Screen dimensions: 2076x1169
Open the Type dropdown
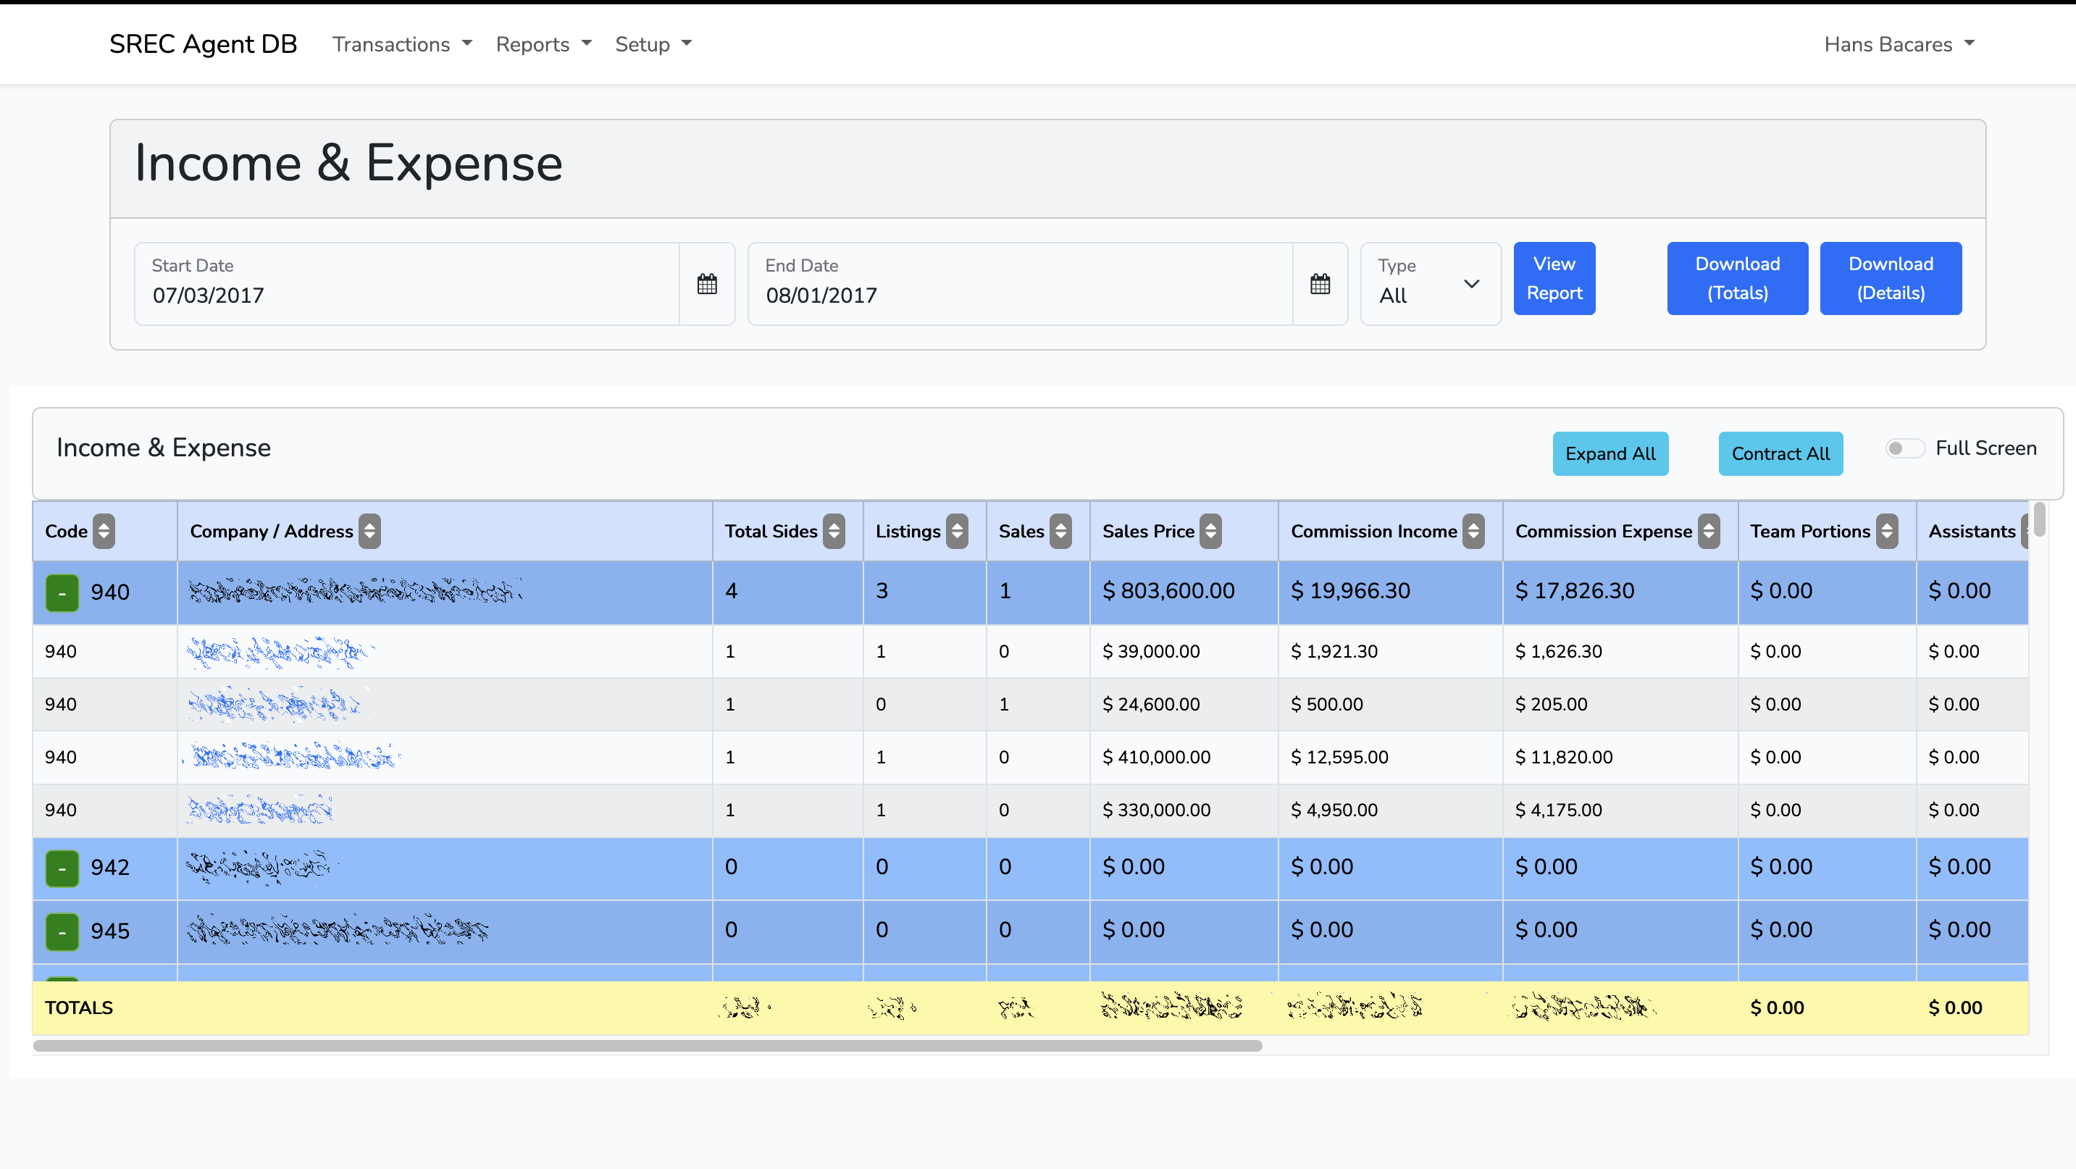click(x=1430, y=284)
